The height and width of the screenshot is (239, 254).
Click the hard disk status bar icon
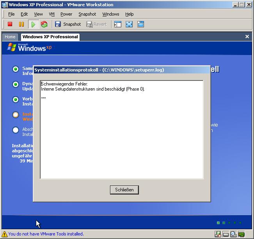click(x=226, y=234)
